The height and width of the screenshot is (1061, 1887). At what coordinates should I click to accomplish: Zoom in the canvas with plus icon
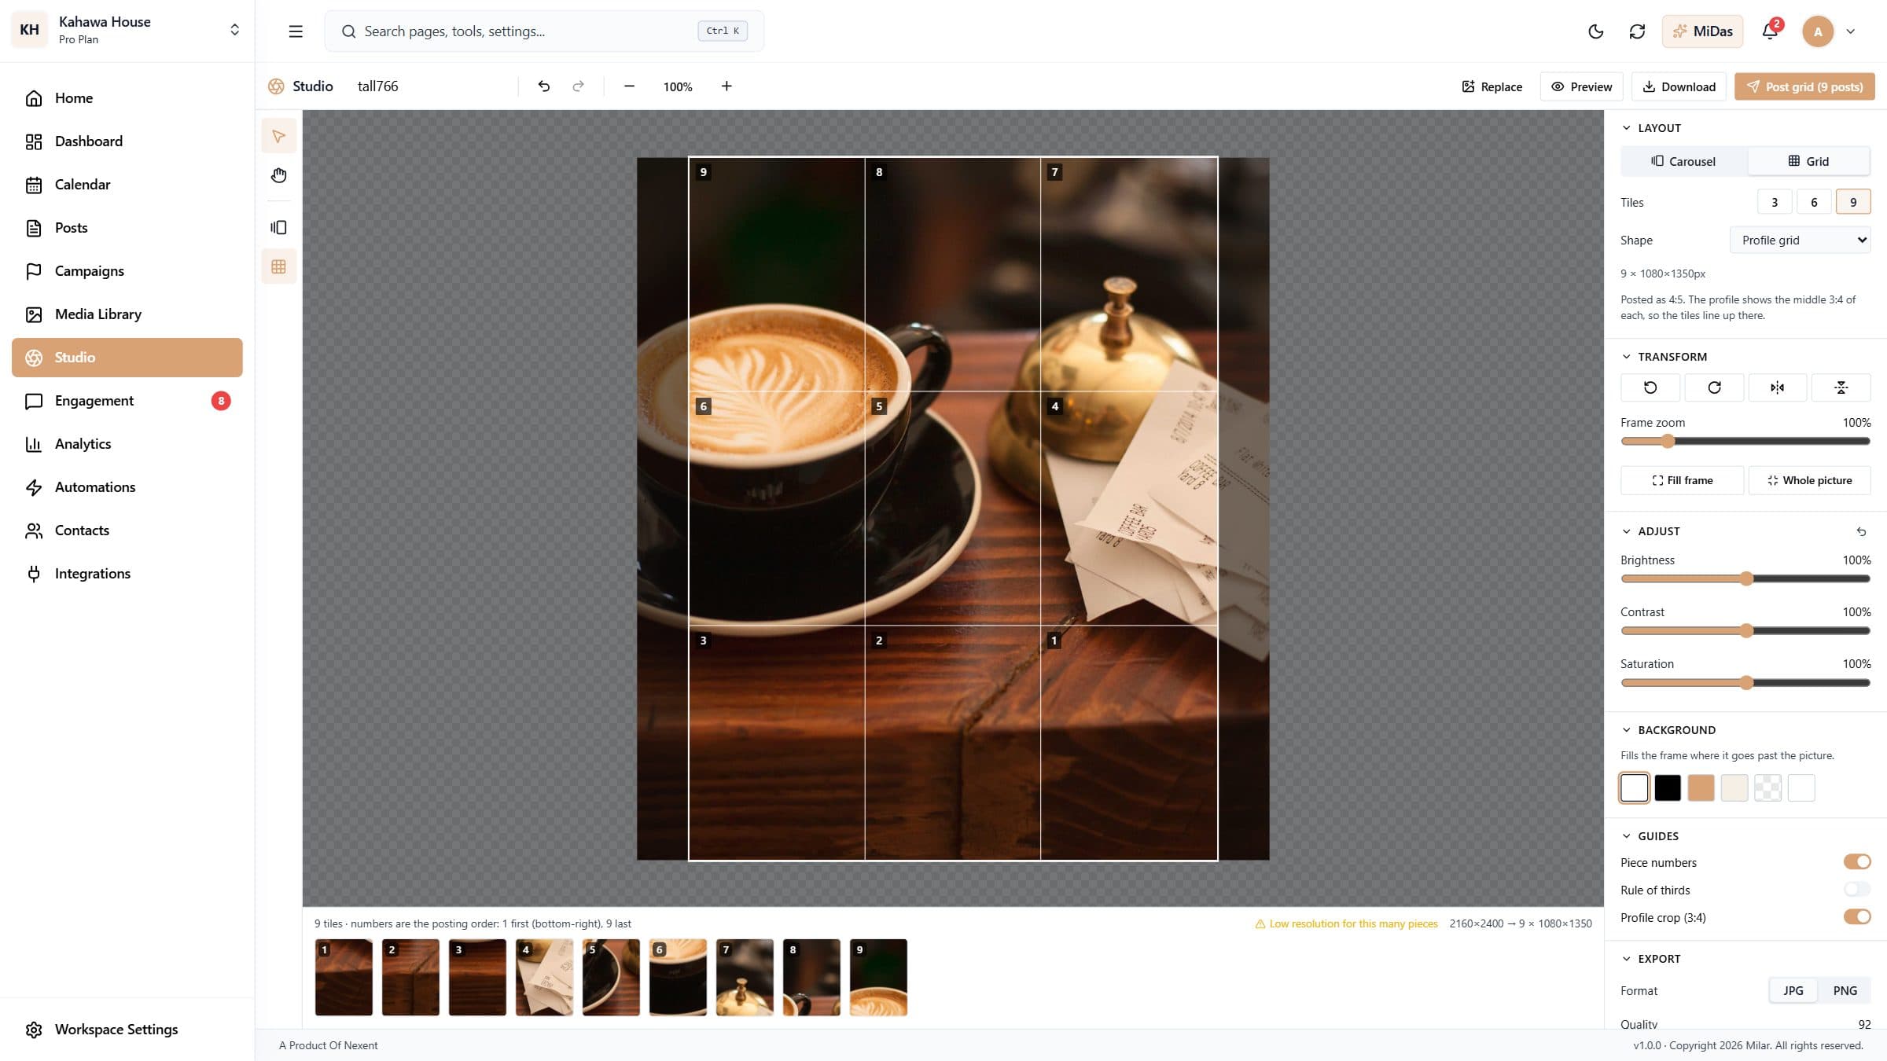pos(726,86)
